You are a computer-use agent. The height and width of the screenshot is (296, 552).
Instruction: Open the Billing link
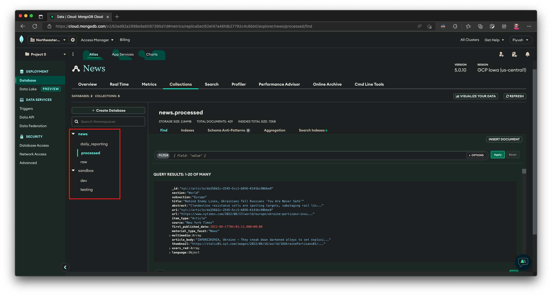click(x=125, y=40)
